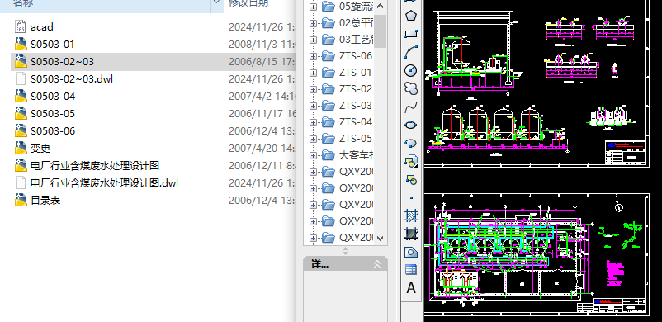
Task: Select the file 电厂行业含煤废水处理设计图
Action: click(95, 166)
